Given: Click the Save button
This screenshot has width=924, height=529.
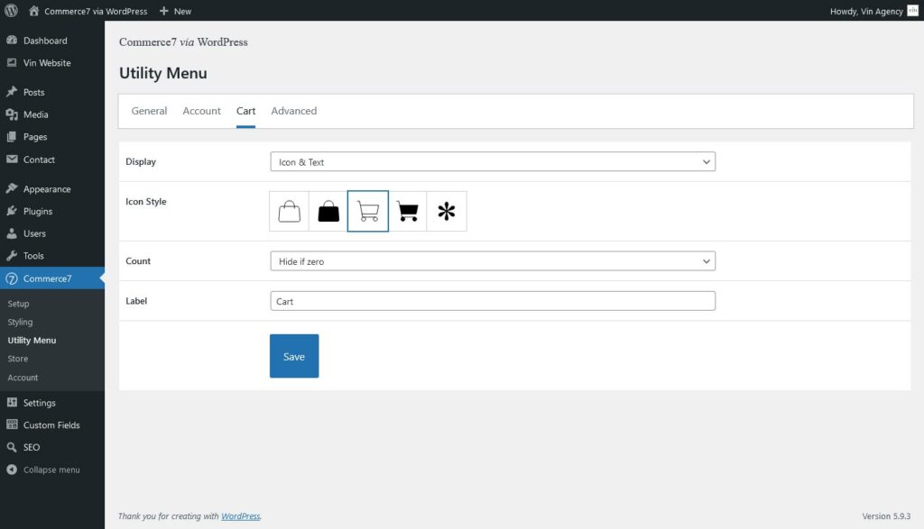Looking at the screenshot, I should pos(293,355).
